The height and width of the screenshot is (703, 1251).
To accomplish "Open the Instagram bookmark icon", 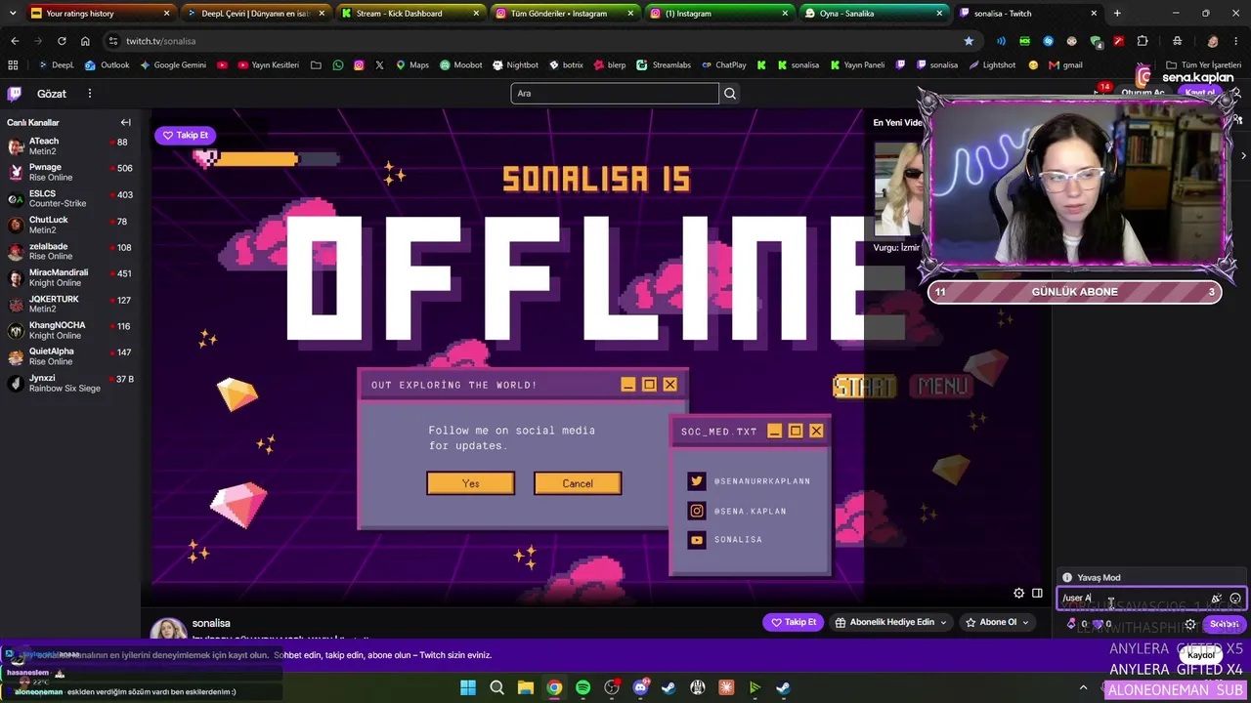I will tap(359, 64).
